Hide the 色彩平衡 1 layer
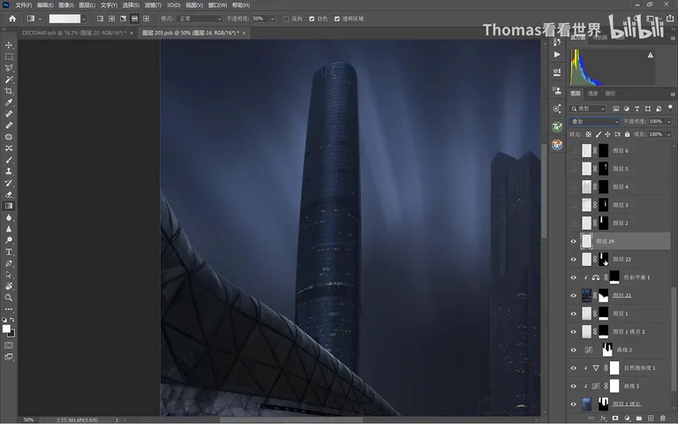The image size is (678, 424). (x=574, y=277)
